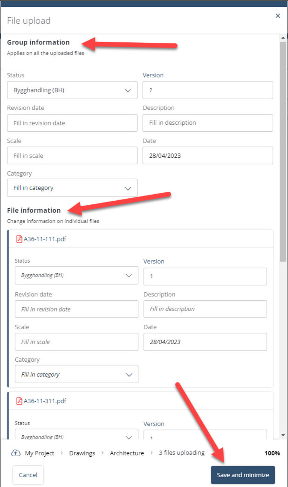Click the Version field for A36-11-111.pdf
Screen dimensions: 288x487
205,277
